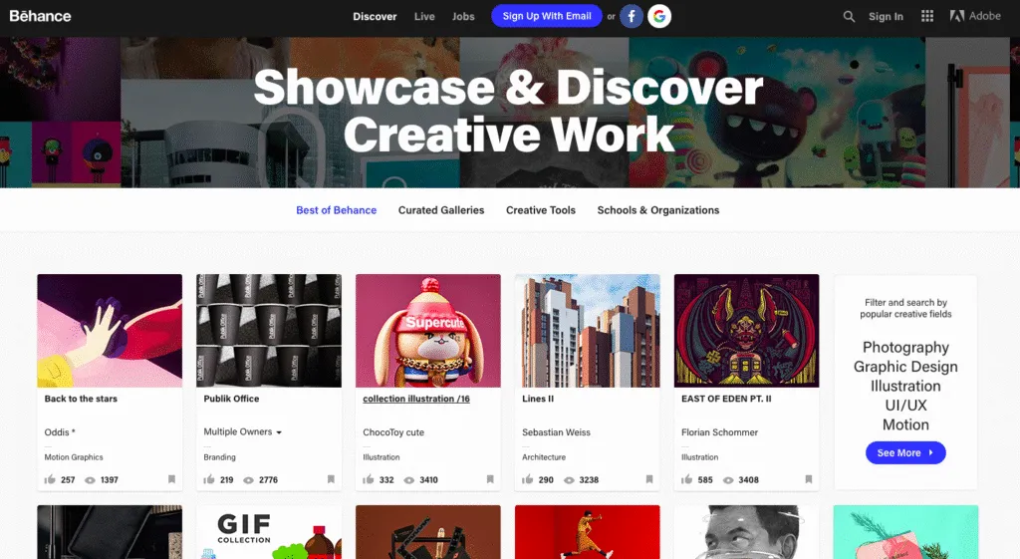The height and width of the screenshot is (559, 1020).
Task: Open the Jobs nav item
Action: click(463, 16)
